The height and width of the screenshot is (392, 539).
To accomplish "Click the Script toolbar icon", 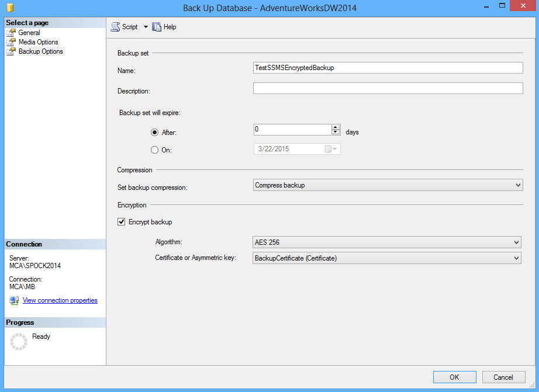I will coord(115,27).
